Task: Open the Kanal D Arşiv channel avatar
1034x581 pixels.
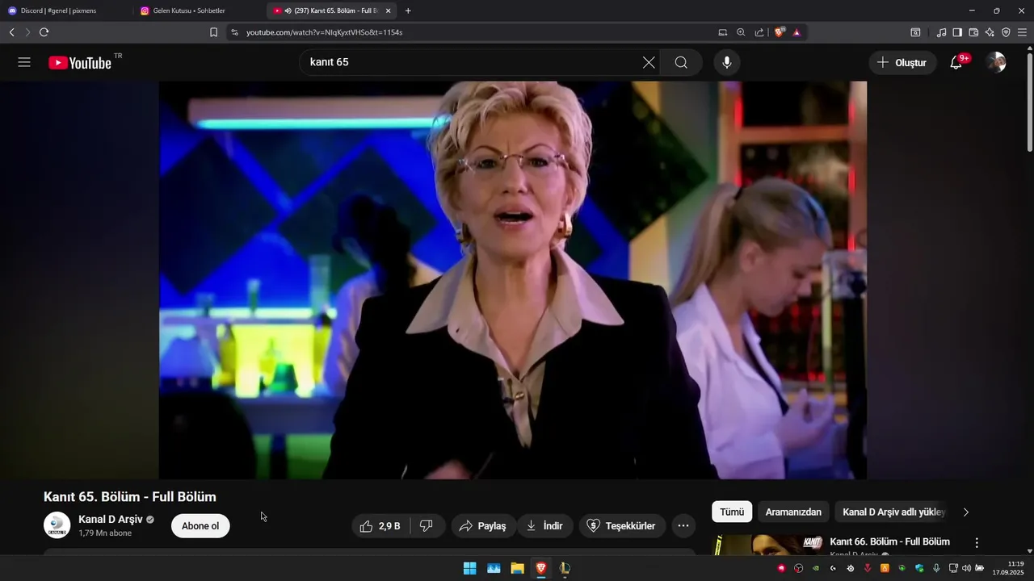Action: (57, 525)
